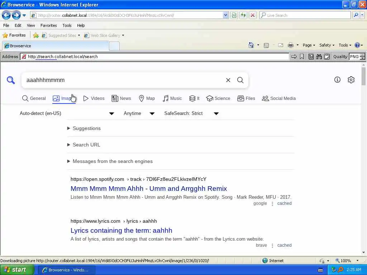Open Auto-detect (en-US) language dropdown
The width and height of the screenshot is (367, 275).
tap(67, 114)
